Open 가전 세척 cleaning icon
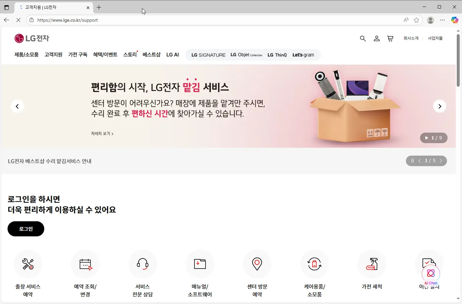This screenshot has height=304, width=462. pos(372,264)
